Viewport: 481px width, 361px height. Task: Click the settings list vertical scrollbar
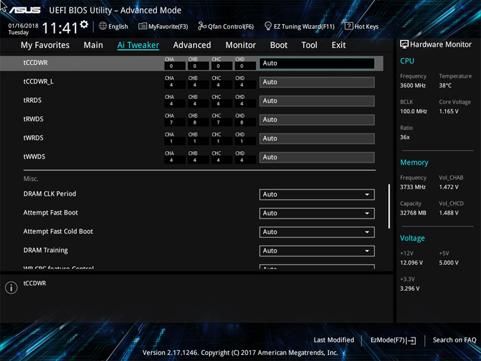[x=389, y=207]
